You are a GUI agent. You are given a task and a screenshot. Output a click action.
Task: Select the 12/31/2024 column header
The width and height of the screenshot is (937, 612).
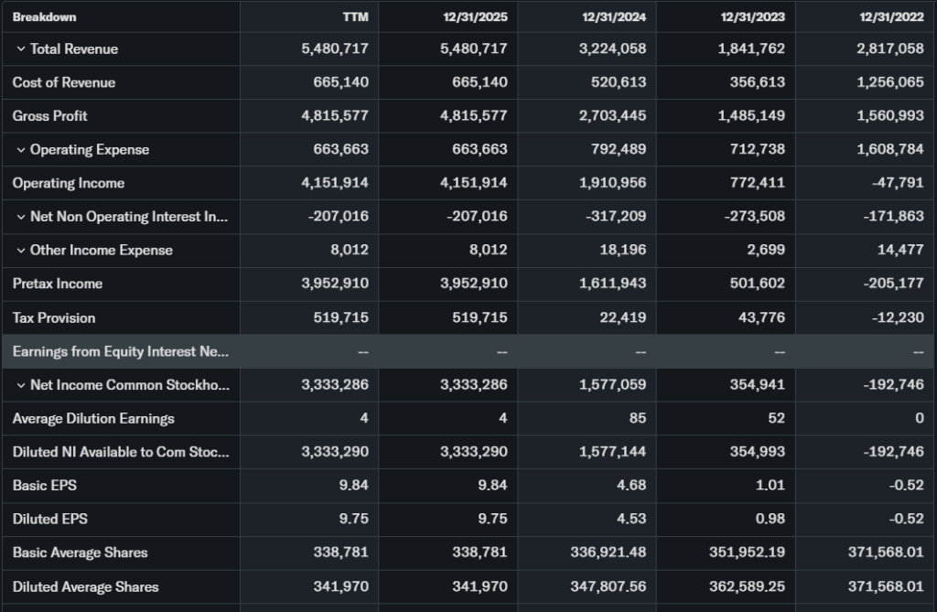(x=616, y=17)
